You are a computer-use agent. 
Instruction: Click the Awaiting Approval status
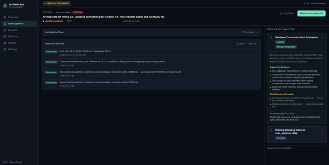click(53, 21)
